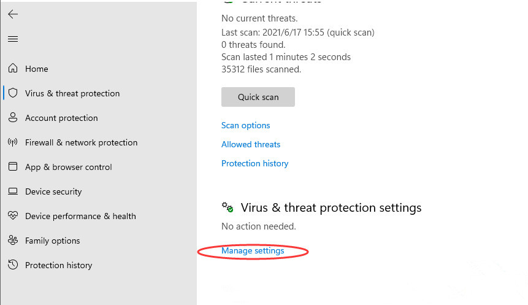Open the hamburger navigation menu
The height and width of the screenshot is (305, 528).
tap(13, 39)
